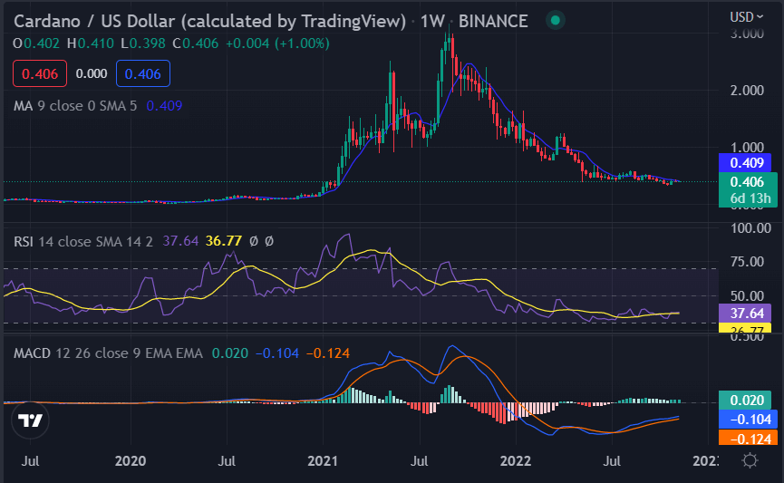Select the MACD 12 26 indicator legend
The height and width of the screenshot is (483, 784).
point(108,353)
